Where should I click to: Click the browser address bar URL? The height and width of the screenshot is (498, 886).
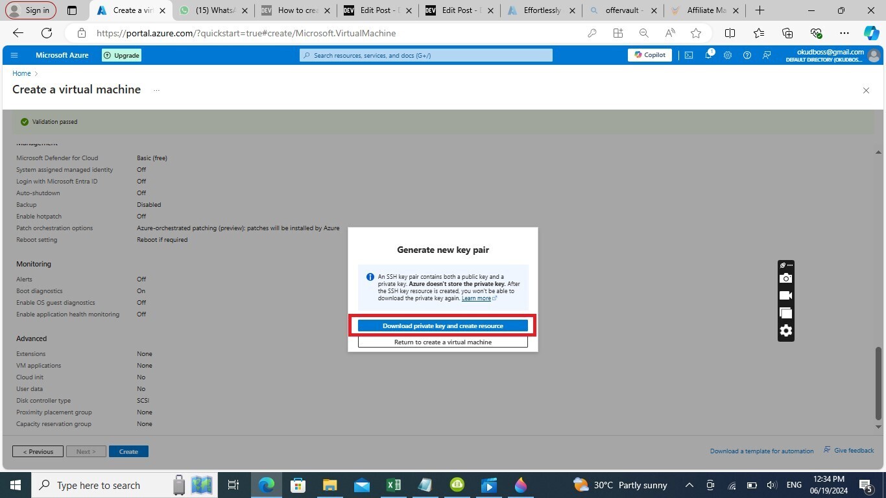246,33
